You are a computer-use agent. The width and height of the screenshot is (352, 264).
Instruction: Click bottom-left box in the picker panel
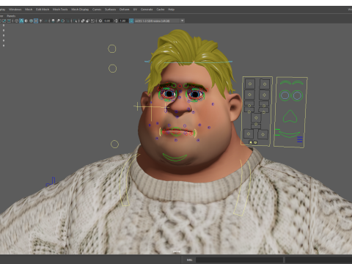[x=249, y=133]
